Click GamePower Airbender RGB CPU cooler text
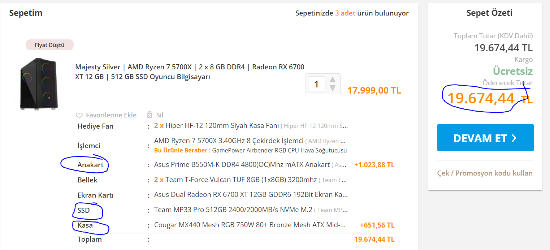 tap(280, 150)
